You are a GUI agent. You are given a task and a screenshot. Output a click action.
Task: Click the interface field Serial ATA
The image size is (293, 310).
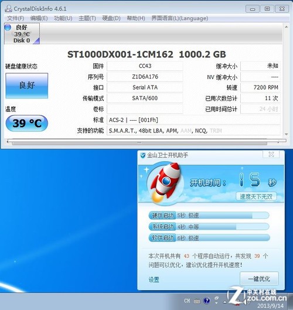[x=145, y=87]
